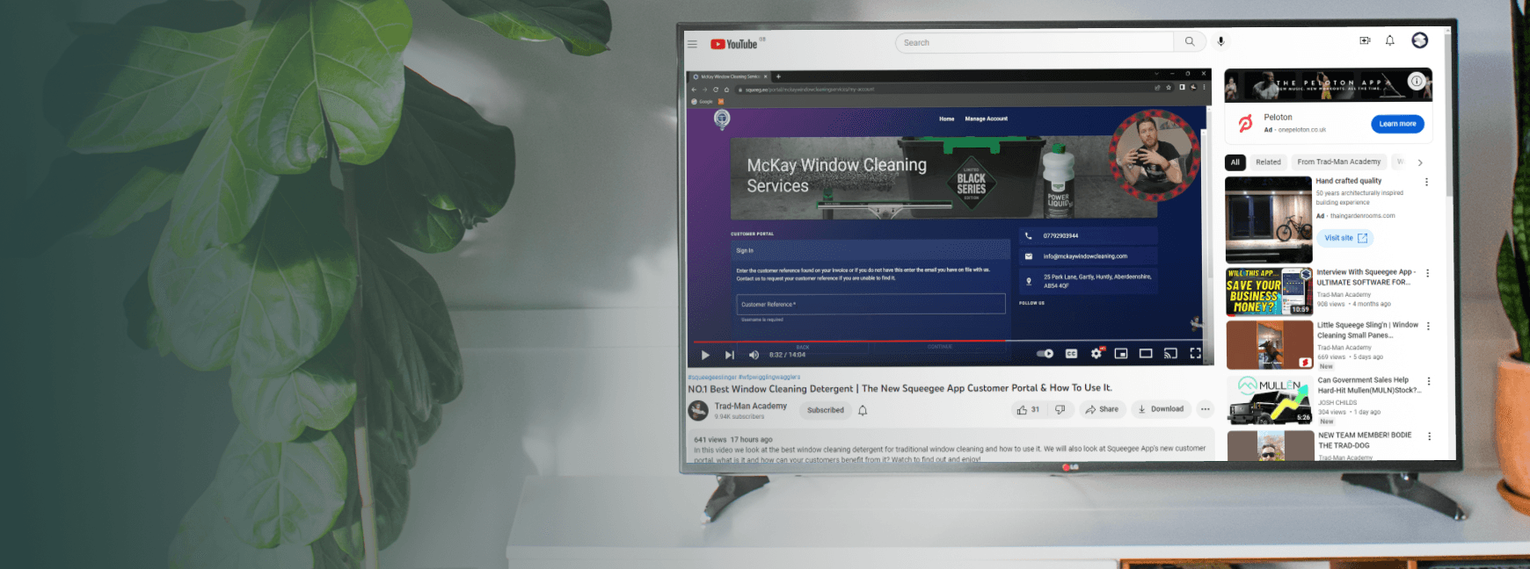Screen dimensions: 1530x569
Task: Open the player settings gear
Action: tap(1096, 353)
